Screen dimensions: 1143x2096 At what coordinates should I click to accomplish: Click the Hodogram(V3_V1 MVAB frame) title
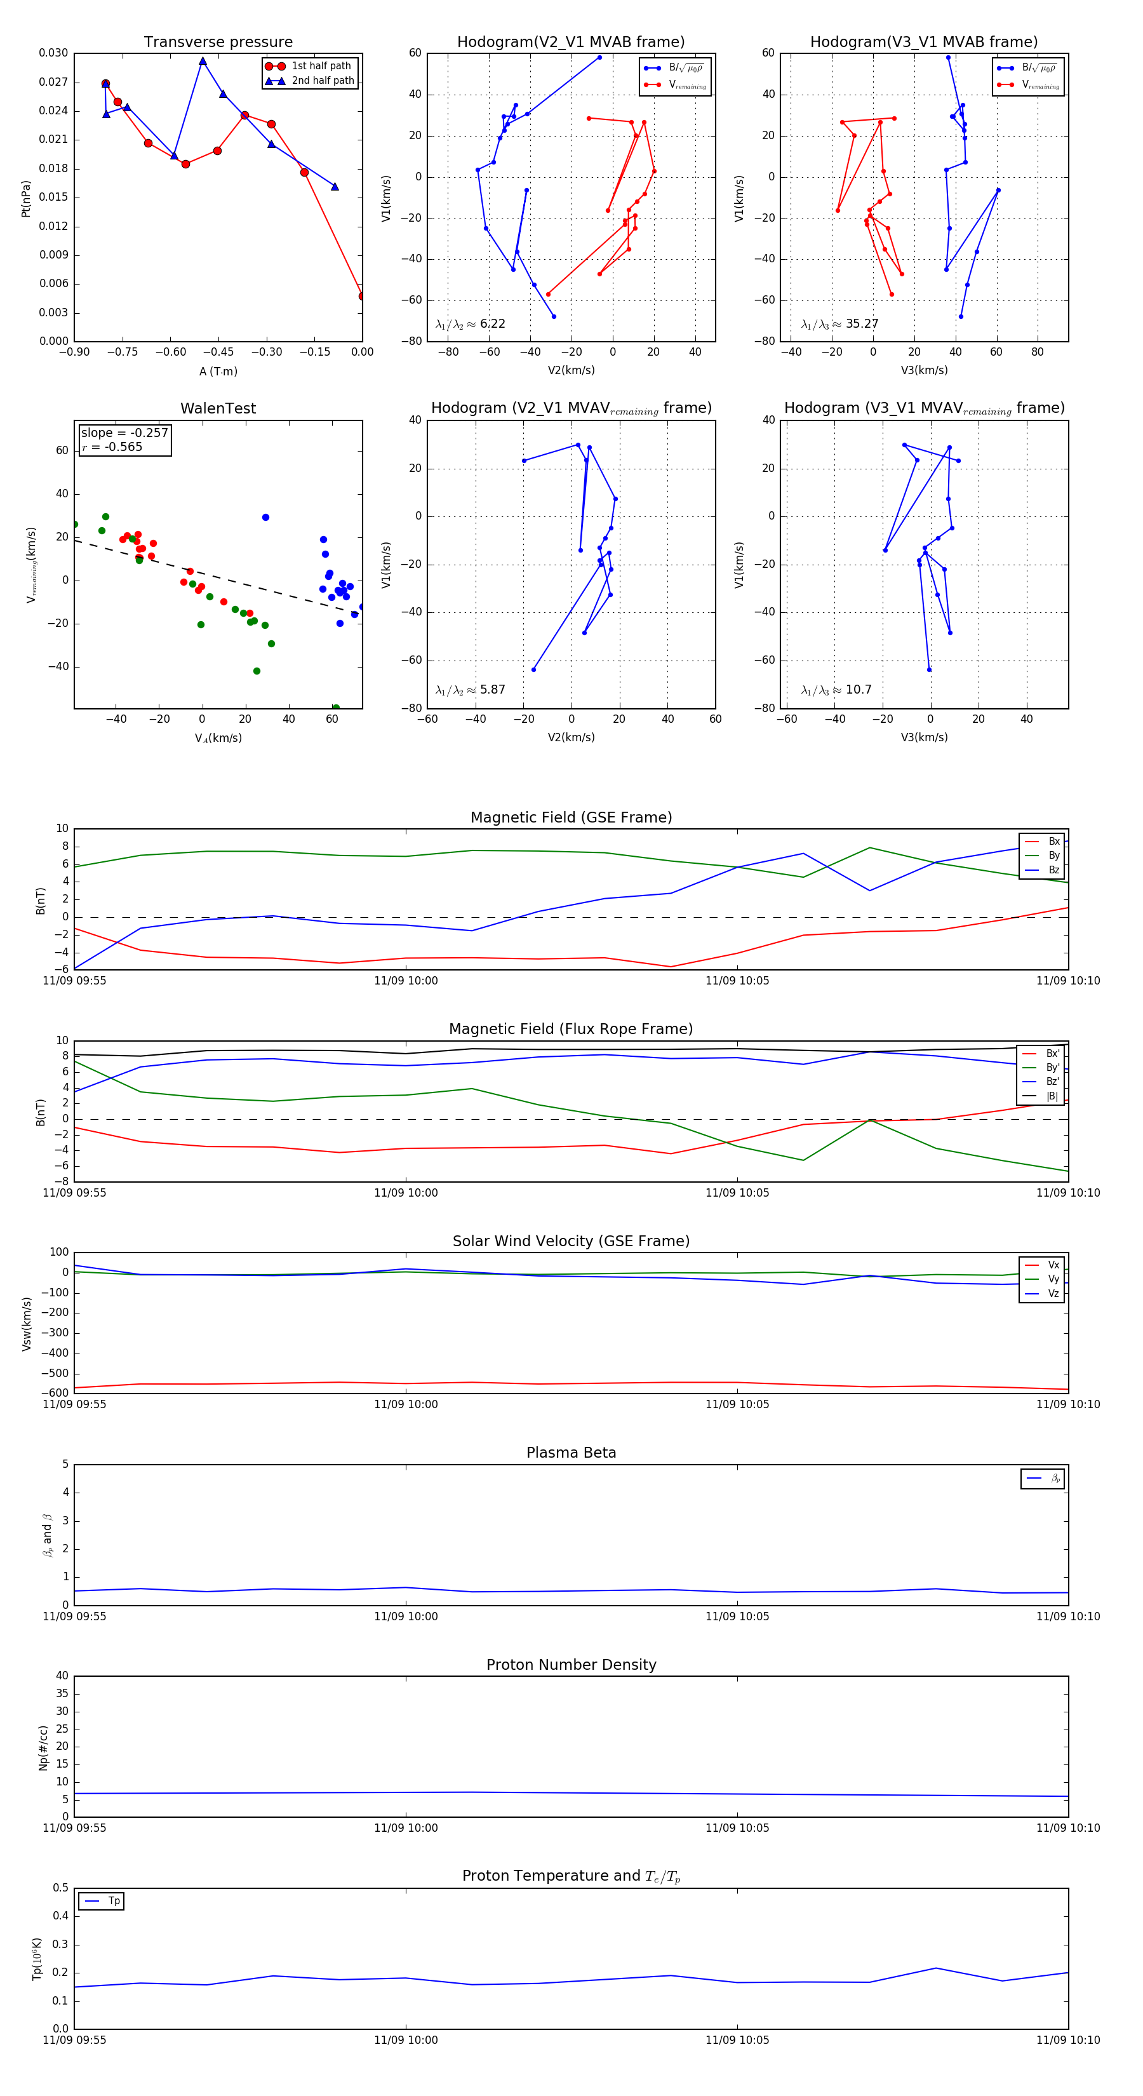[x=924, y=43]
